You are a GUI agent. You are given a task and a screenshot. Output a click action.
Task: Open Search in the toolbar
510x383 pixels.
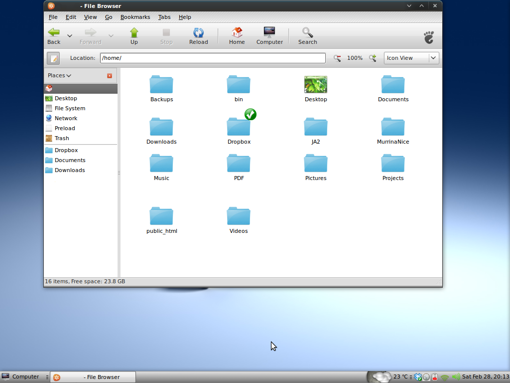307,36
